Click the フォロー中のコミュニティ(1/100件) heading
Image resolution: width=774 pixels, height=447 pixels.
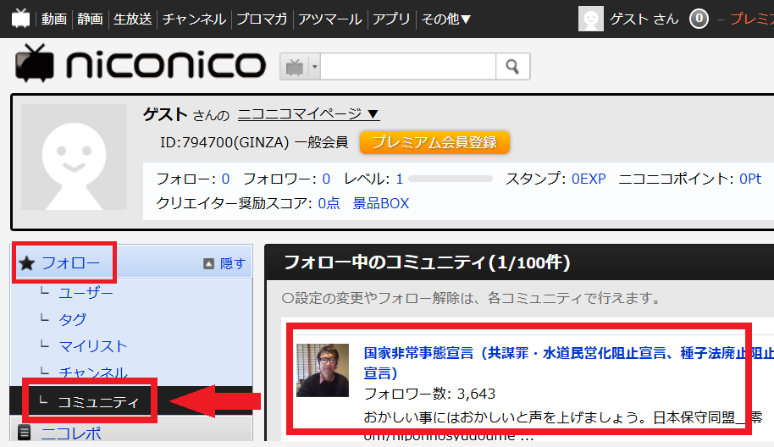(428, 262)
